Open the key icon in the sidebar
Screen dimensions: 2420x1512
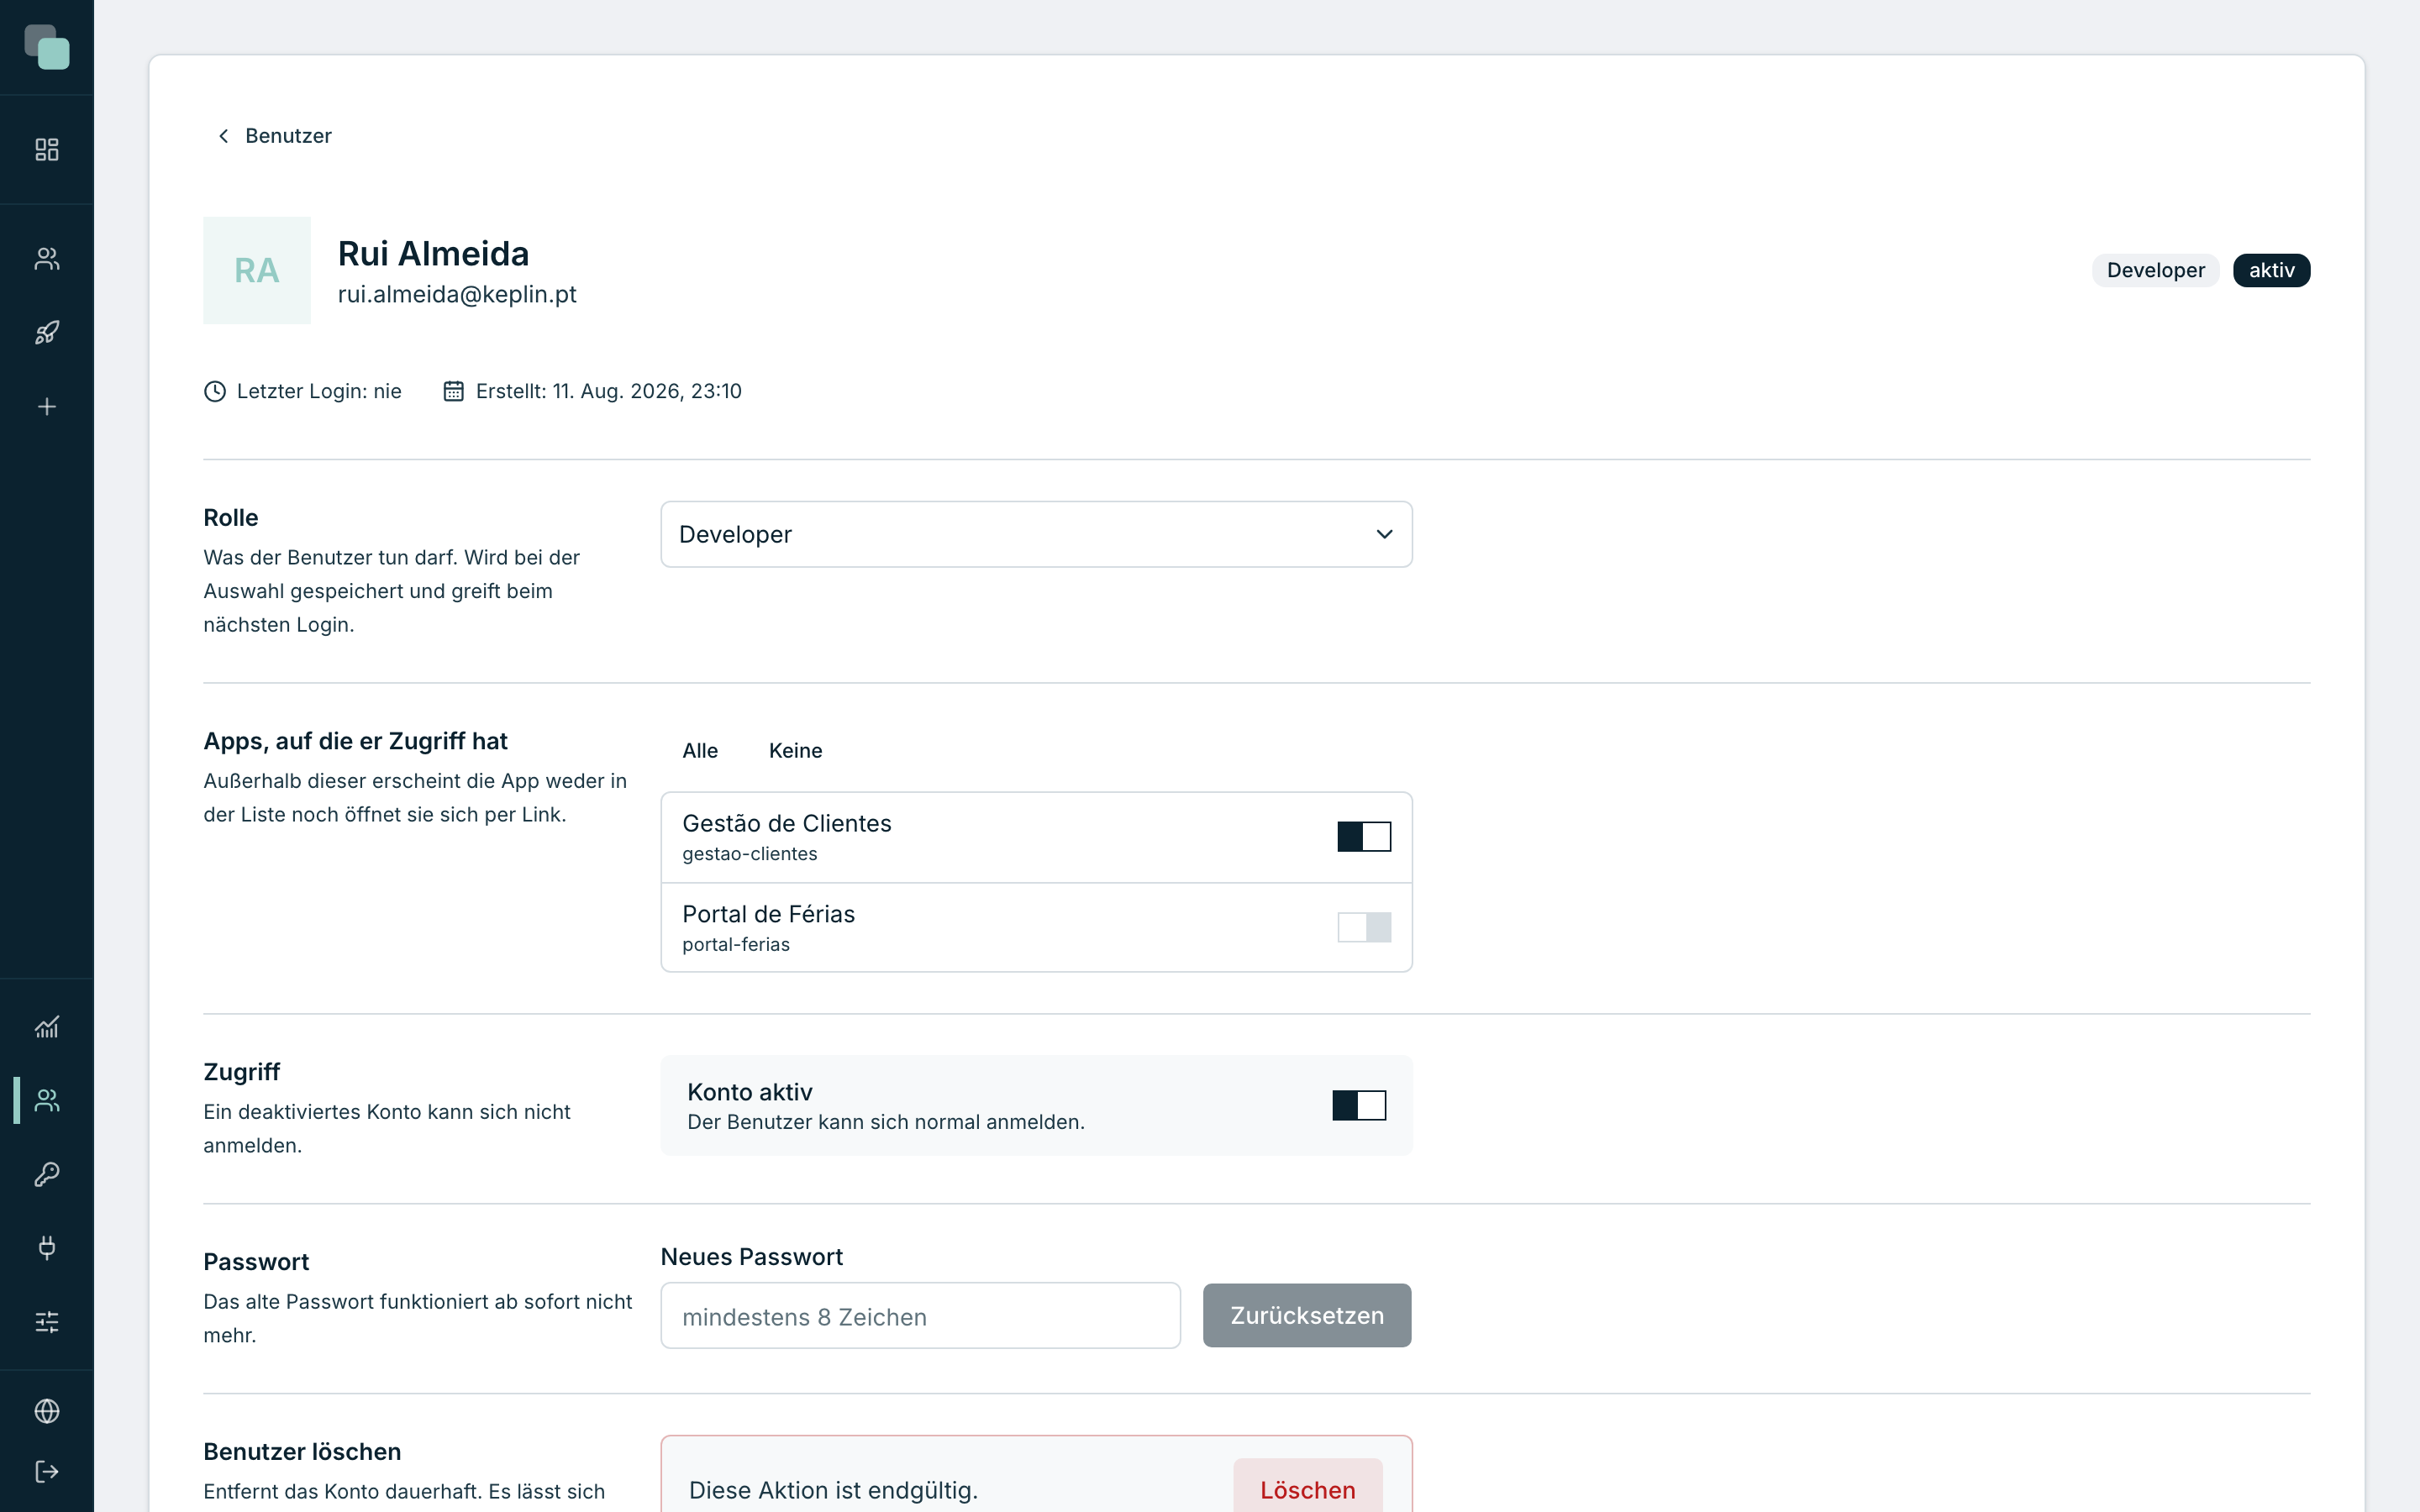click(x=47, y=1174)
